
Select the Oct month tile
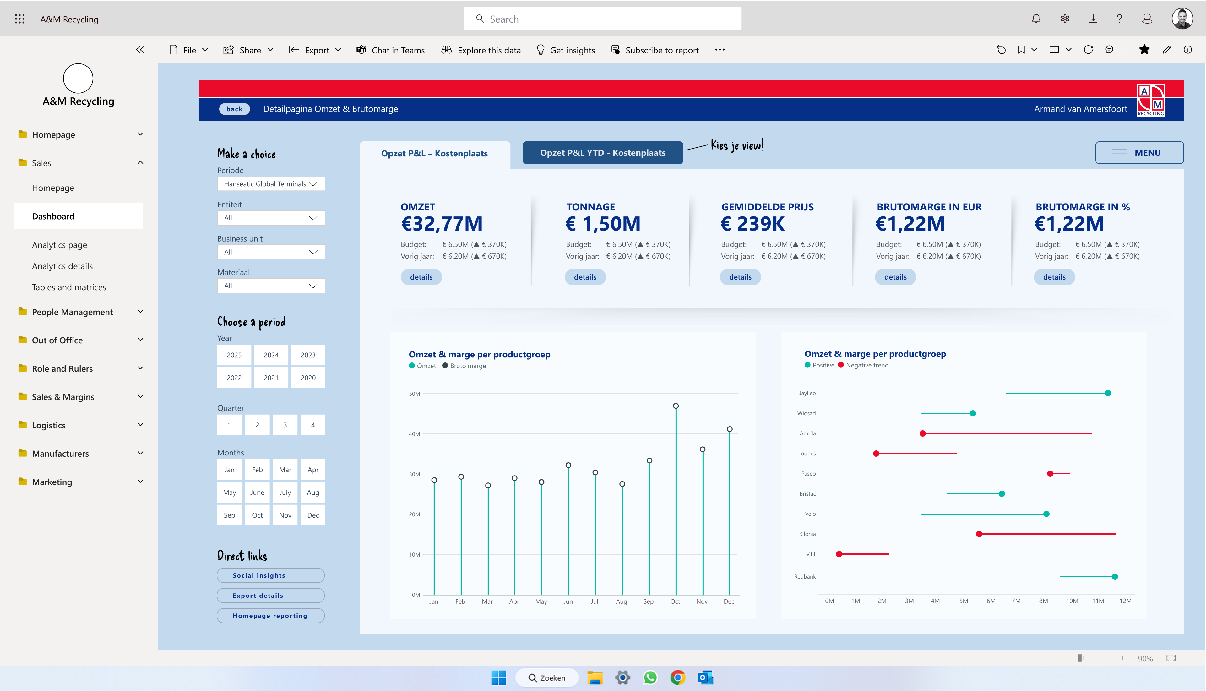click(257, 515)
